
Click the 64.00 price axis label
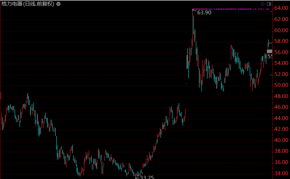pos(281,8)
